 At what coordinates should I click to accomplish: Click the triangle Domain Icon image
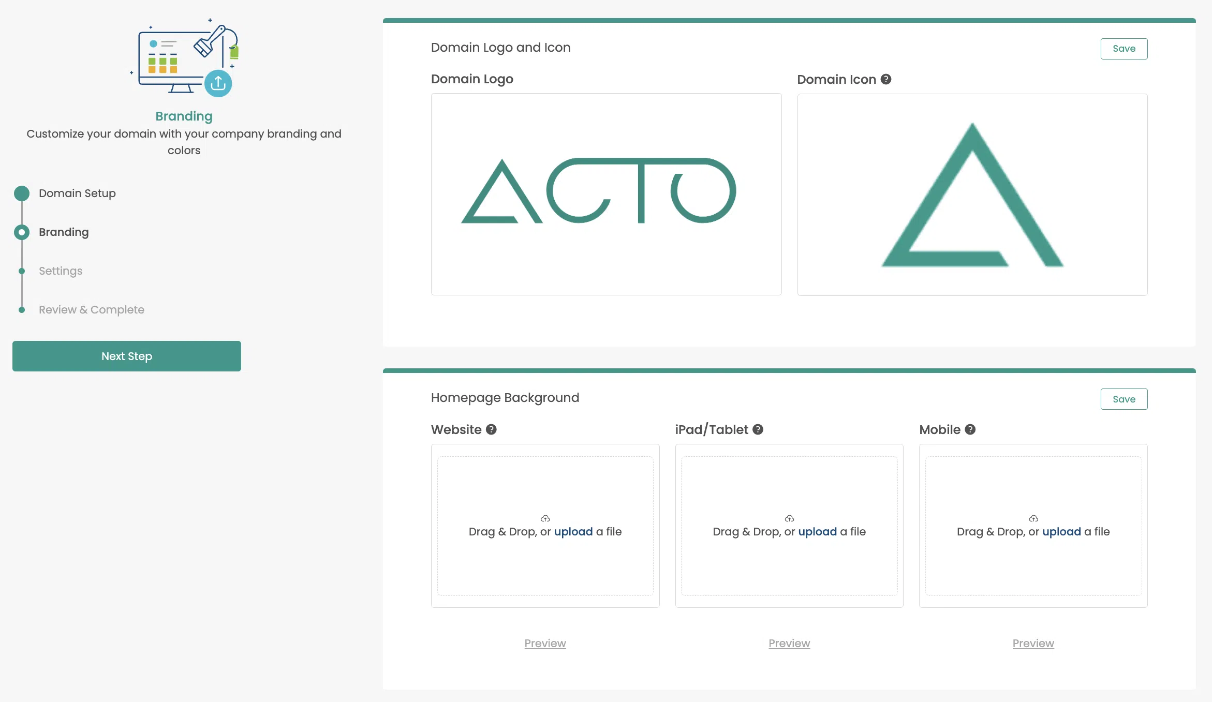(x=972, y=195)
